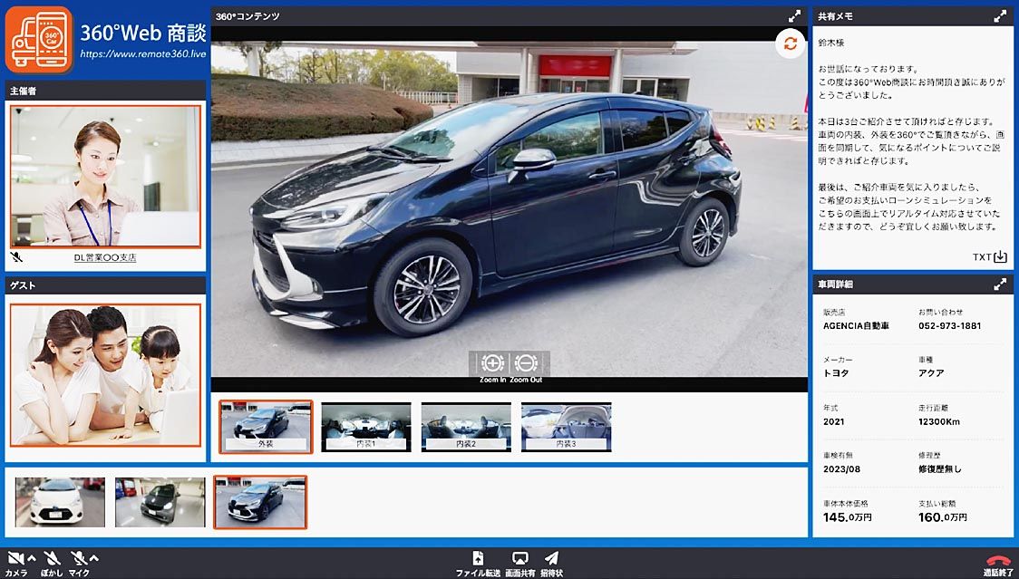Send an invitation via 招待状 icon
Screen dimensions: 1019x579
pos(551,558)
